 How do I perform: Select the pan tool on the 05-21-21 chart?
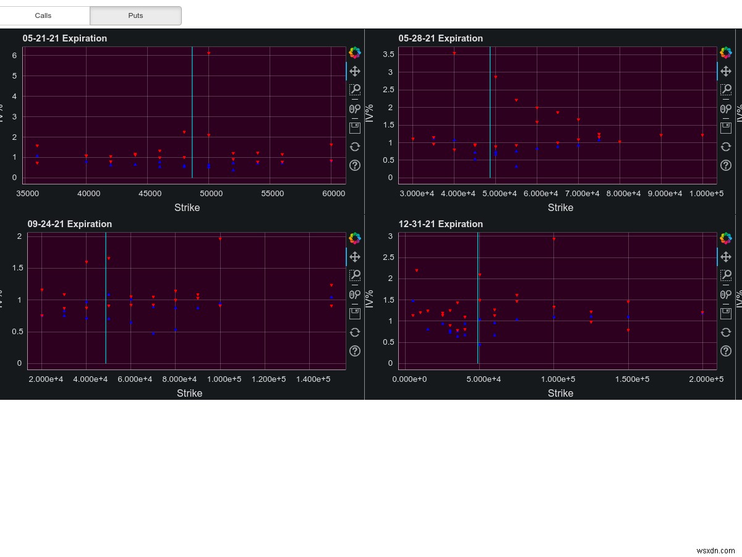pyautogui.click(x=355, y=71)
